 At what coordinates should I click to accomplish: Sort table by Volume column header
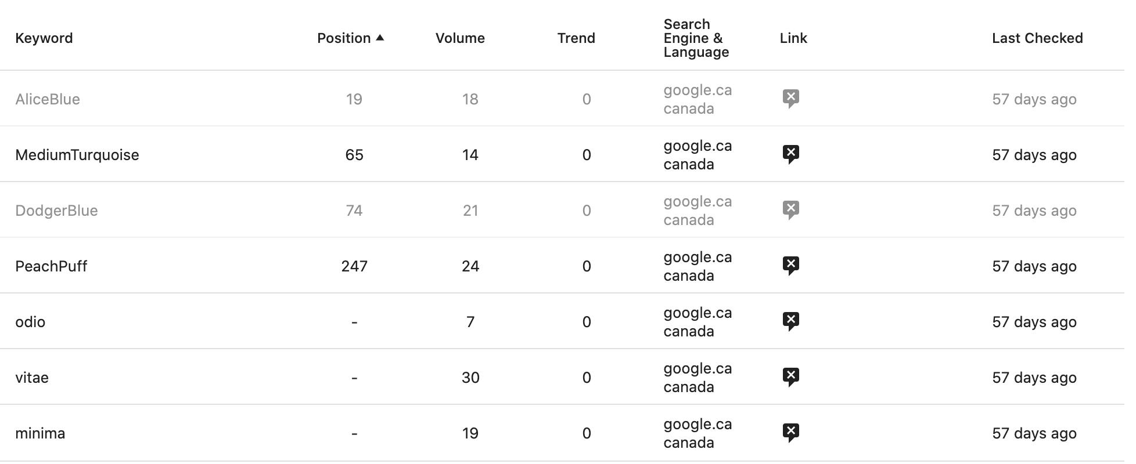coord(460,38)
